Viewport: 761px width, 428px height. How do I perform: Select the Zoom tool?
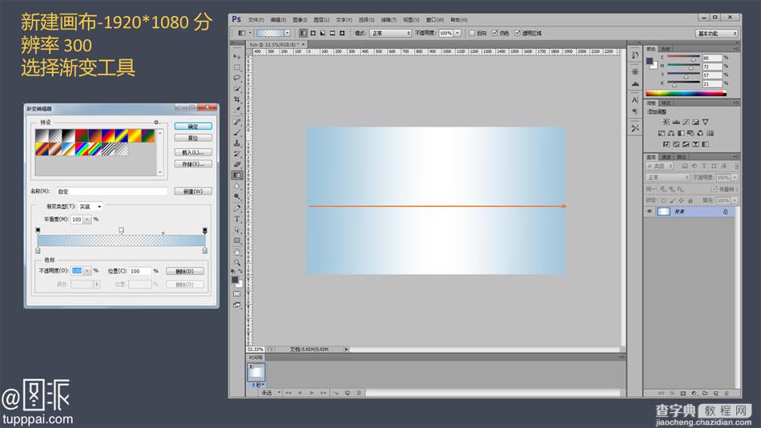(x=237, y=263)
